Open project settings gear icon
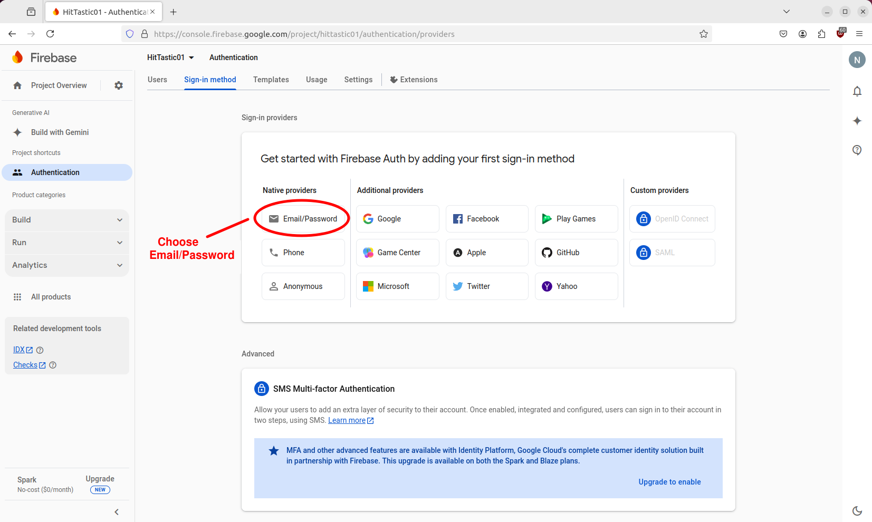Image resolution: width=872 pixels, height=522 pixels. click(119, 85)
